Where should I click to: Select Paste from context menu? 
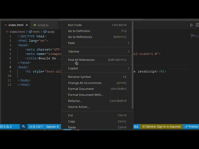pos(97,127)
